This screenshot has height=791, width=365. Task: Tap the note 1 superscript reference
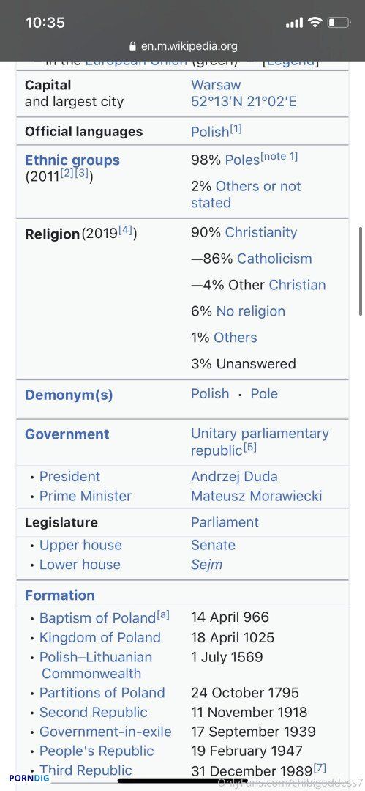tap(279, 157)
